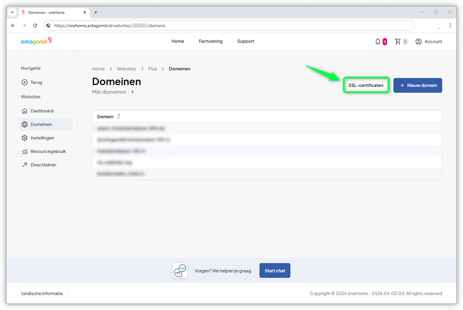View Resourcegebruik using the chart icon
Image resolution: width=463 pixels, height=310 pixels.
click(x=25, y=151)
